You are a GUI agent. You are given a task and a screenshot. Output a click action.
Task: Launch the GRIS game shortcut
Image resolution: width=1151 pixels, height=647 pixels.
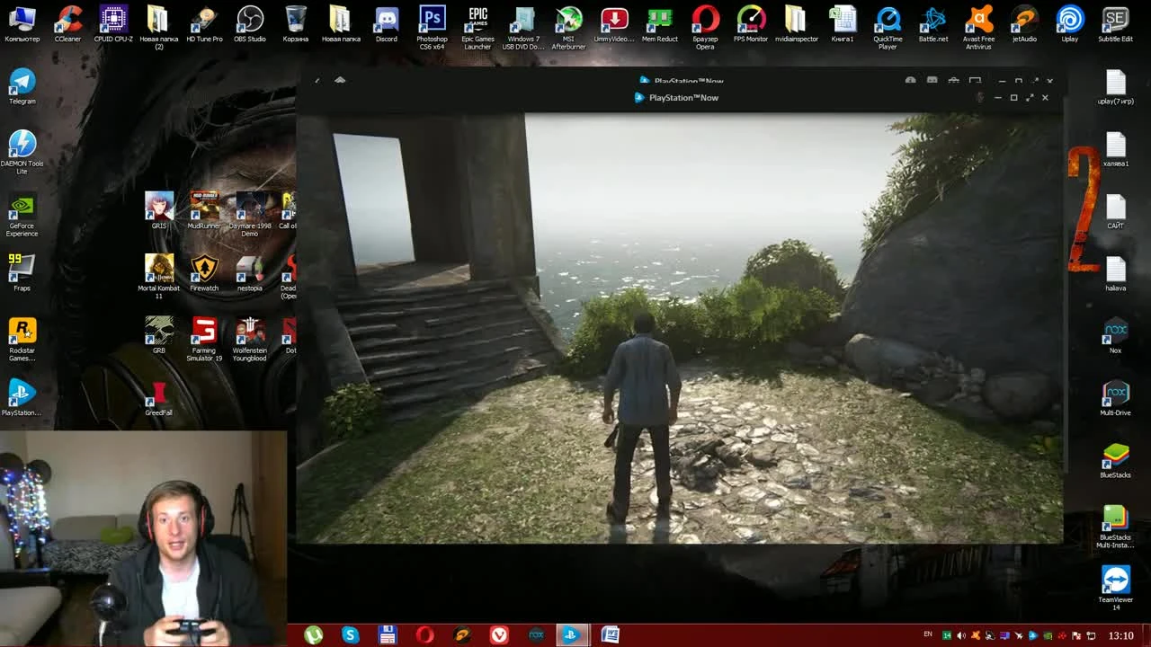pos(159,210)
